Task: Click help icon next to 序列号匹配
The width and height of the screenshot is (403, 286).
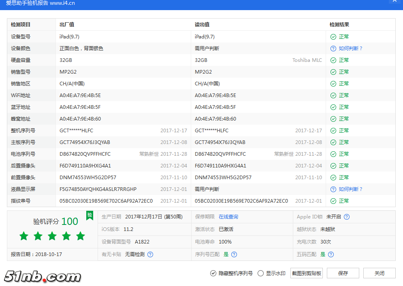Action: point(234,254)
